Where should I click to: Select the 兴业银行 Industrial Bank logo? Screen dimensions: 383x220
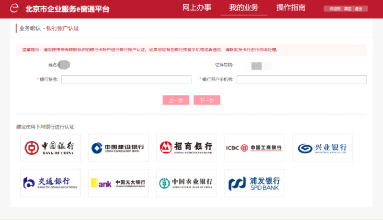[x=322, y=148]
